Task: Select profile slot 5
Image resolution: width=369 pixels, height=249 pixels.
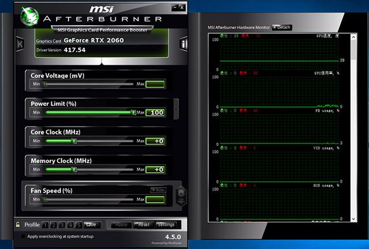Action: (79, 225)
